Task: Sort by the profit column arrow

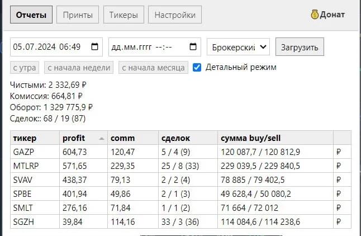Action: [x=102, y=139]
